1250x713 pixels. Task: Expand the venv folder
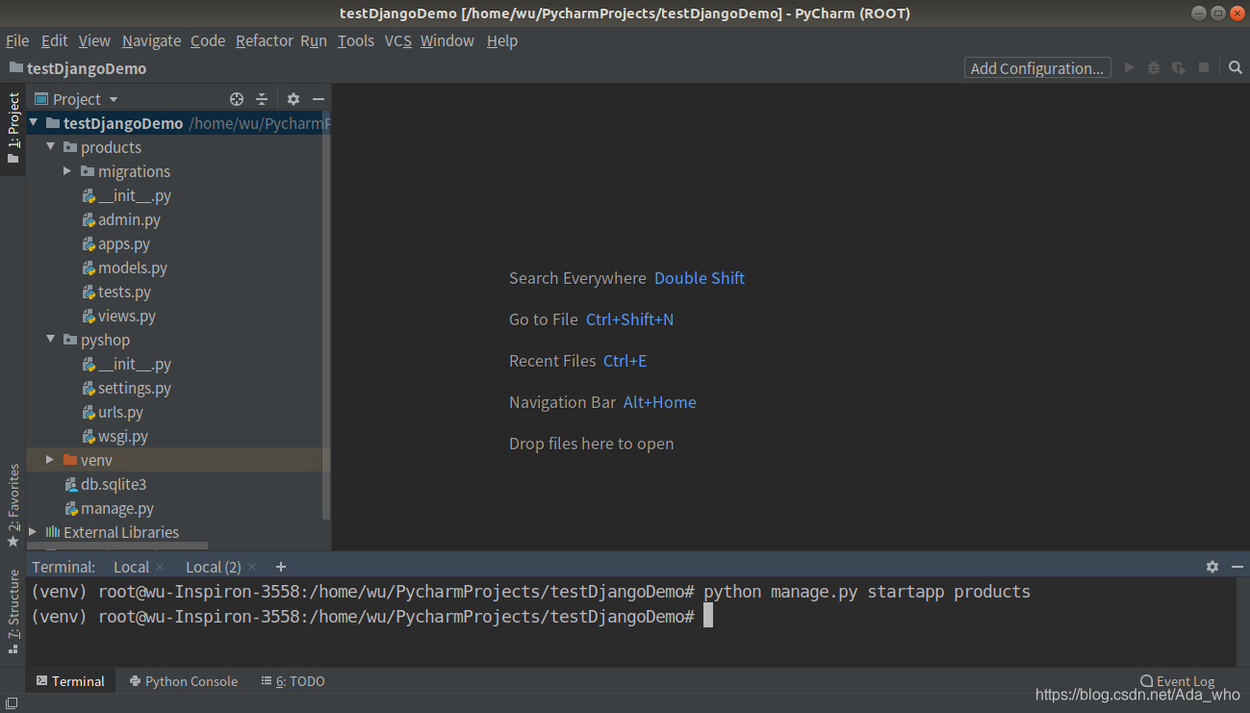pyautogui.click(x=50, y=460)
